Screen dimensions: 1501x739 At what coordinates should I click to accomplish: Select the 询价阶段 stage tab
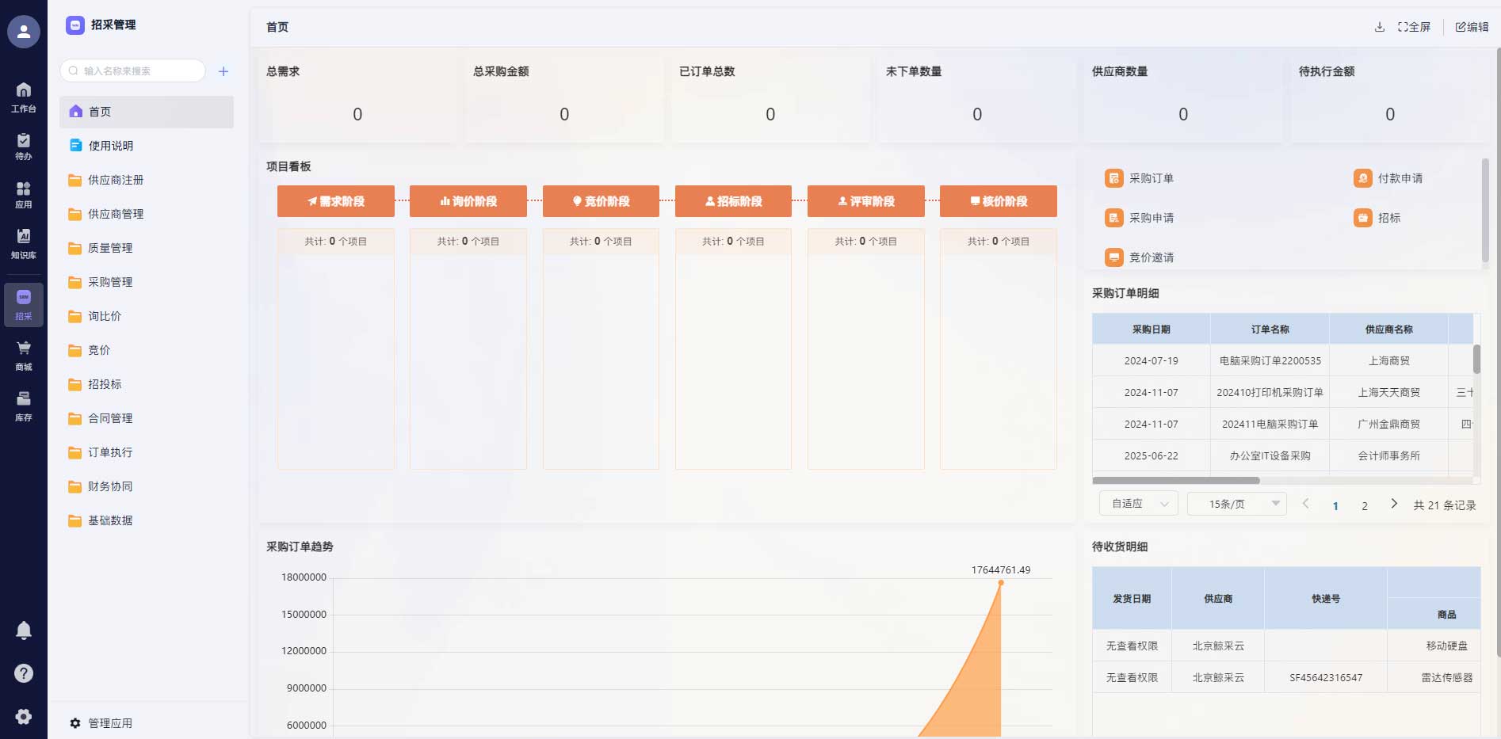coord(468,201)
